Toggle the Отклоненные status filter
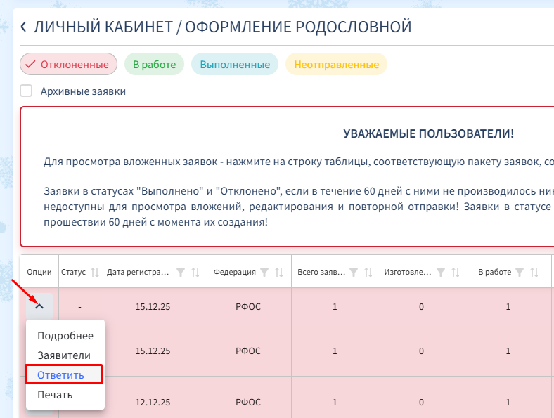 click(x=68, y=65)
